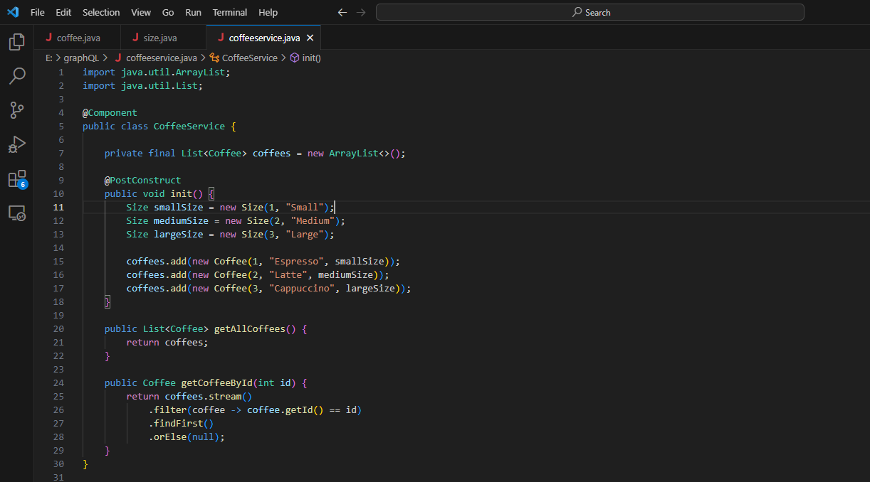
Task: Click the VS Code logo icon
Action: (13, 12)
